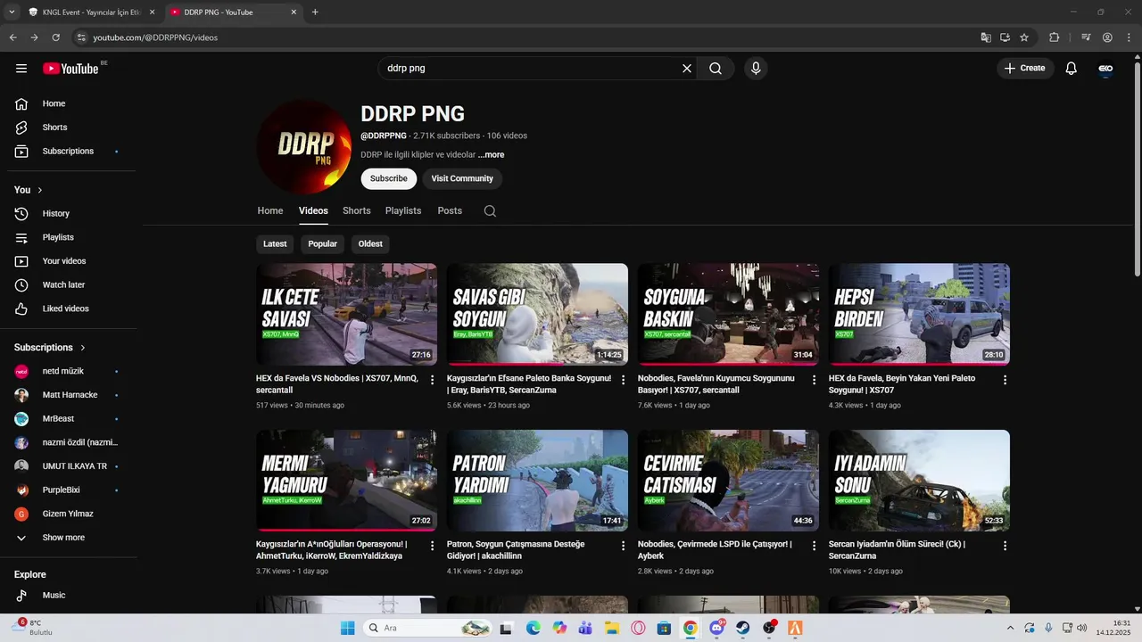View site information icon in the address bar
The width and height of the screenshot is (1142, 642).
[x=81, y=37]
